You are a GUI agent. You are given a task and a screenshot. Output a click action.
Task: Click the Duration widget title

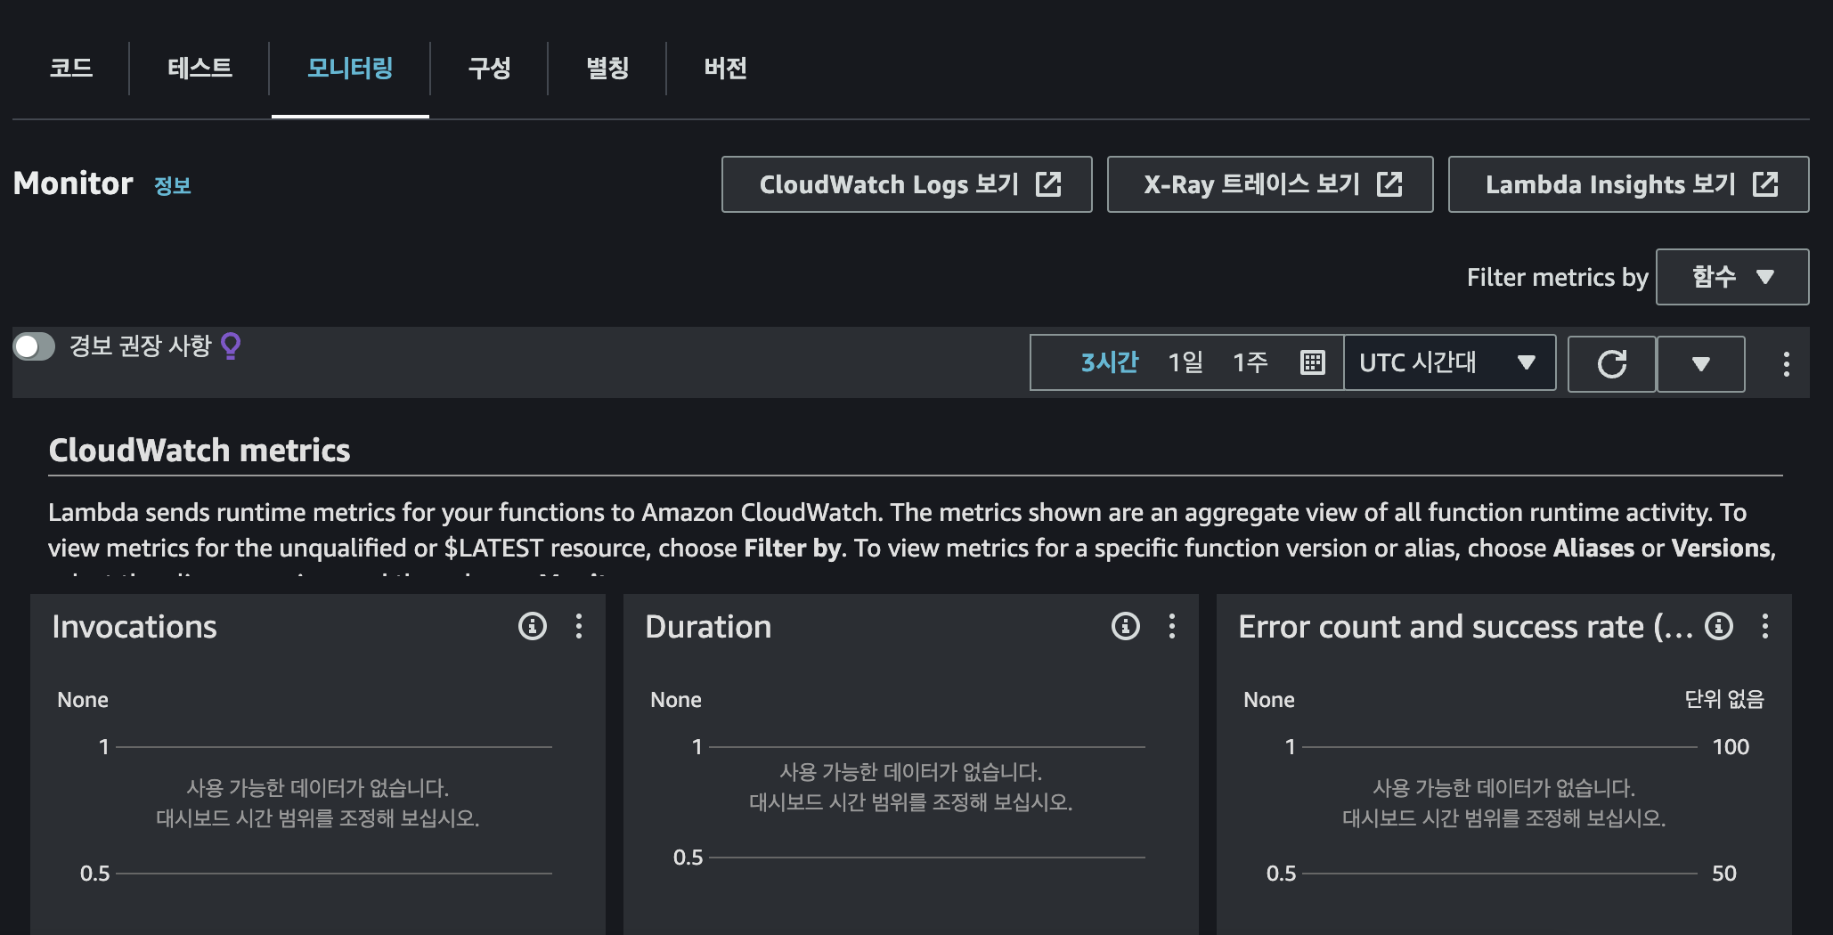[708, 627]
